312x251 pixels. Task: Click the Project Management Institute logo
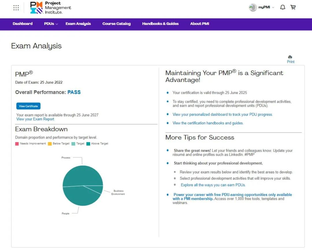(51, 8)
